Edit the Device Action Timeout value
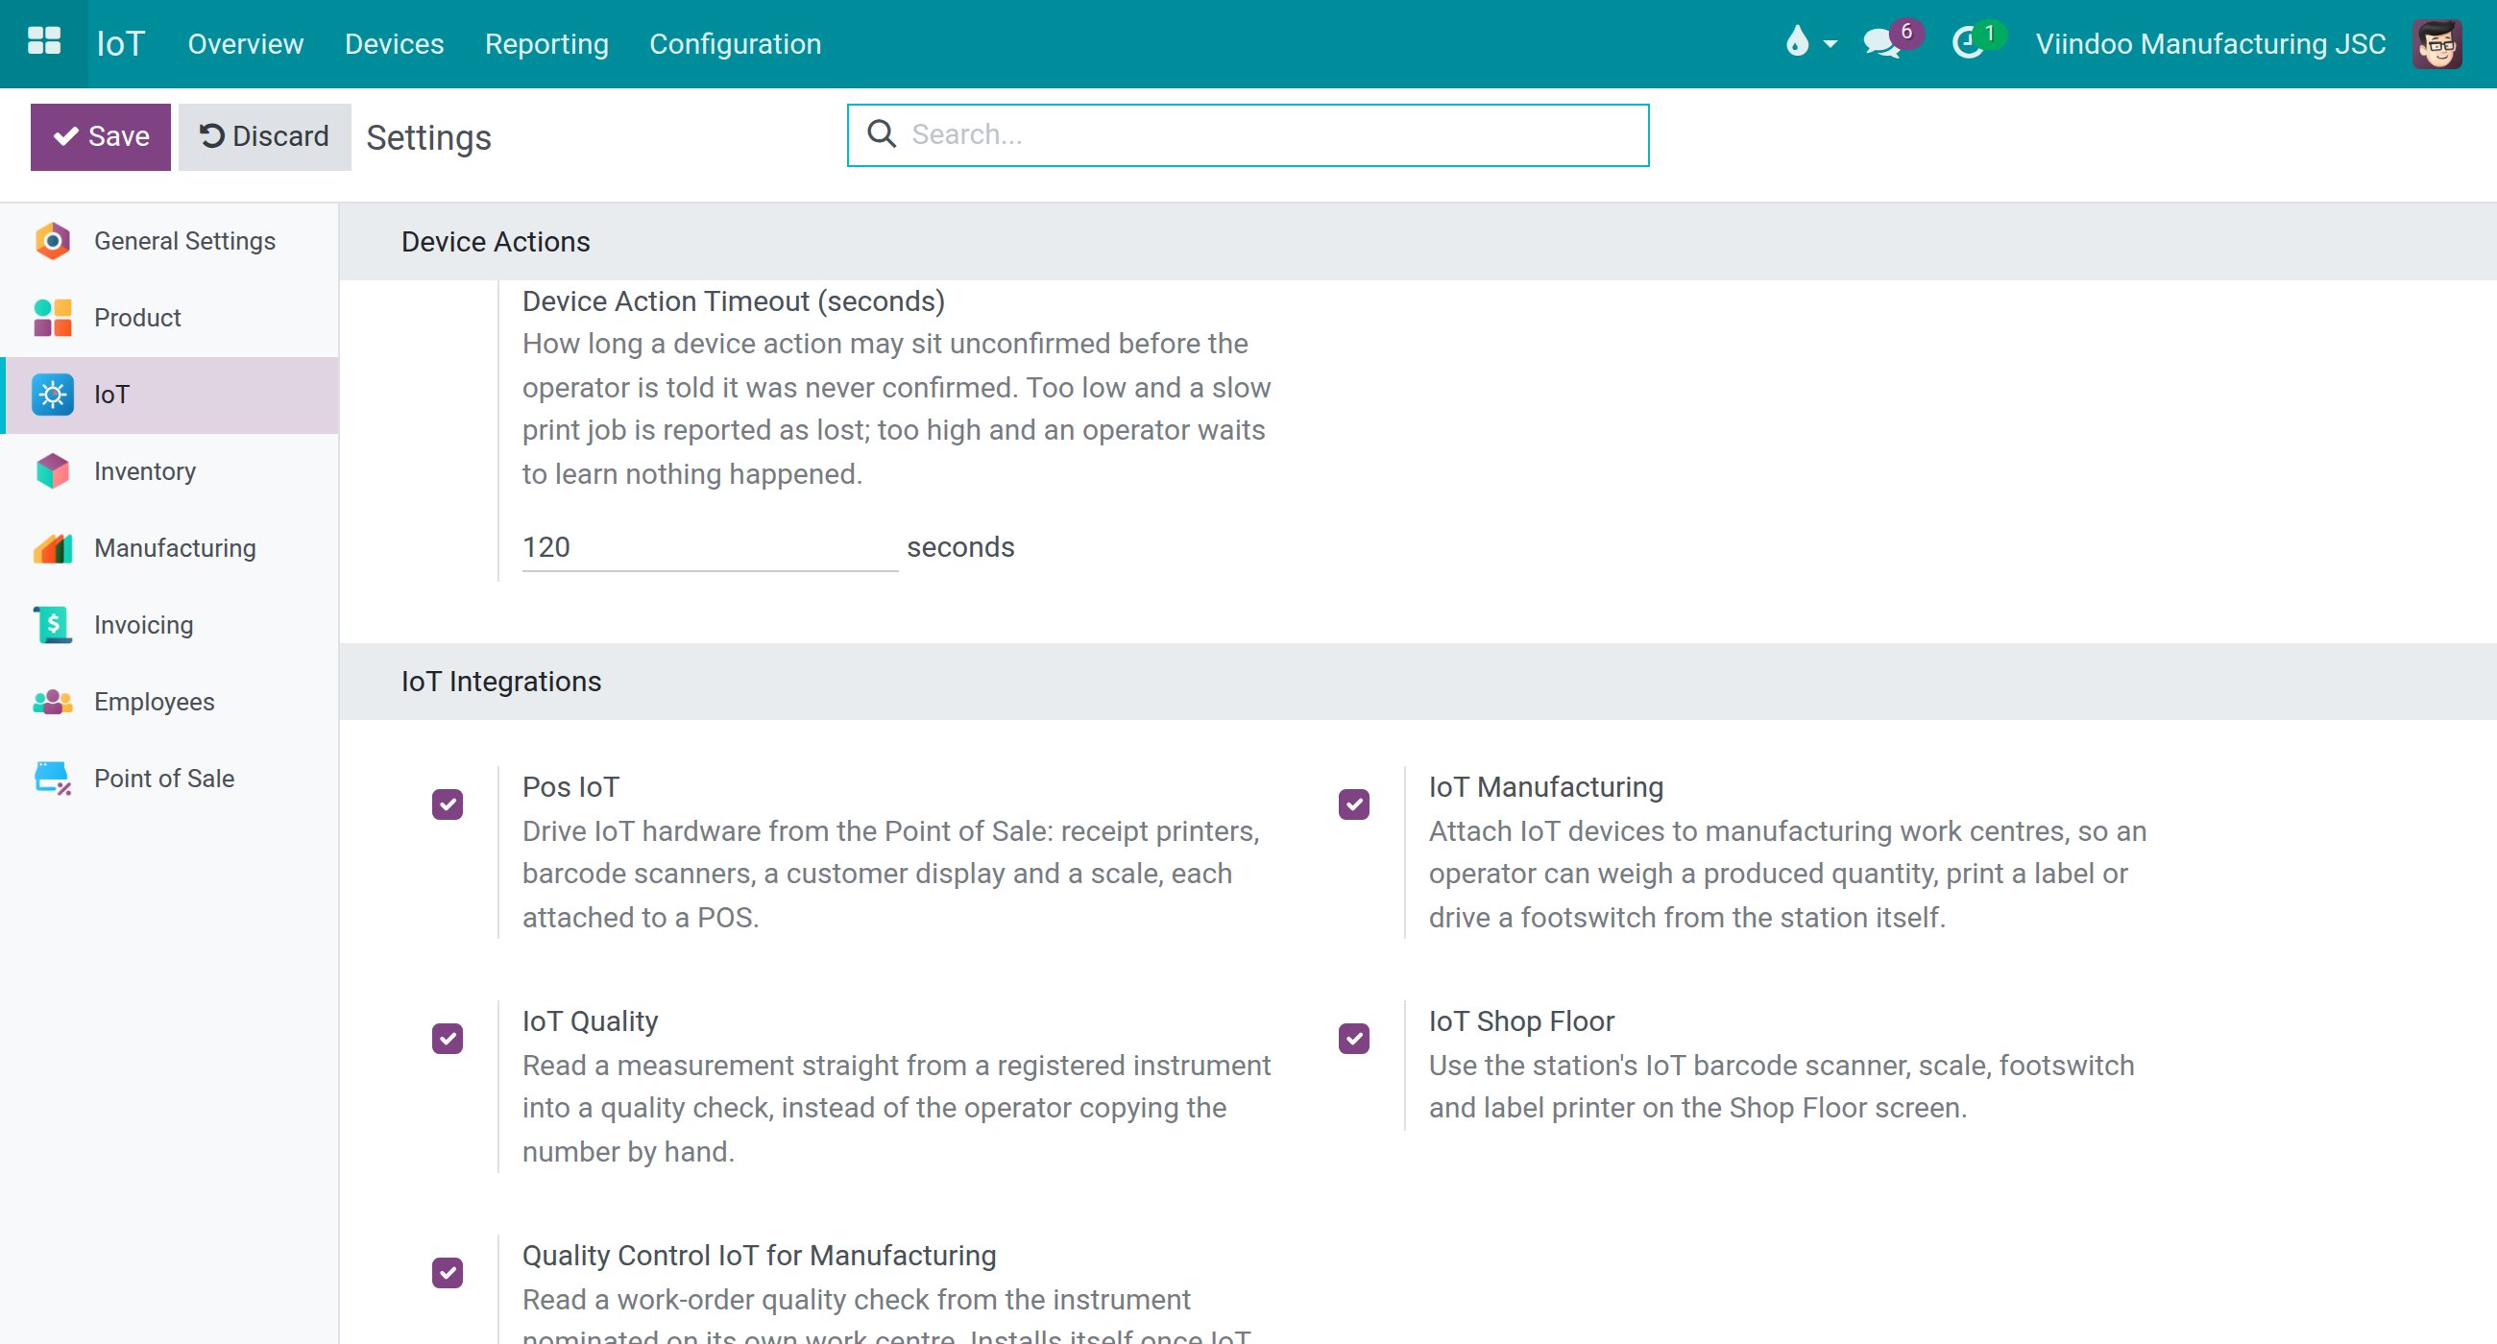The width and height of the screenshot is (2497, 1344). click(710, 547)
